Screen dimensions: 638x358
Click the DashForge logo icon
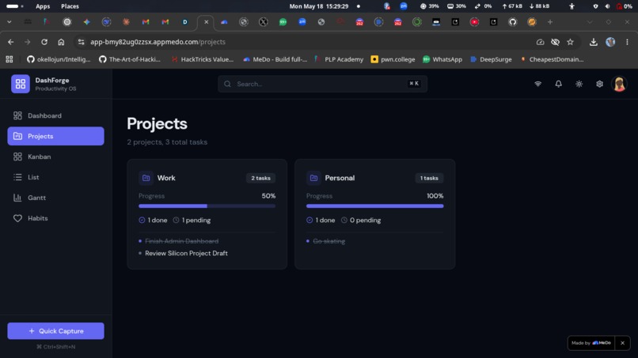click(x=21, y=84)
